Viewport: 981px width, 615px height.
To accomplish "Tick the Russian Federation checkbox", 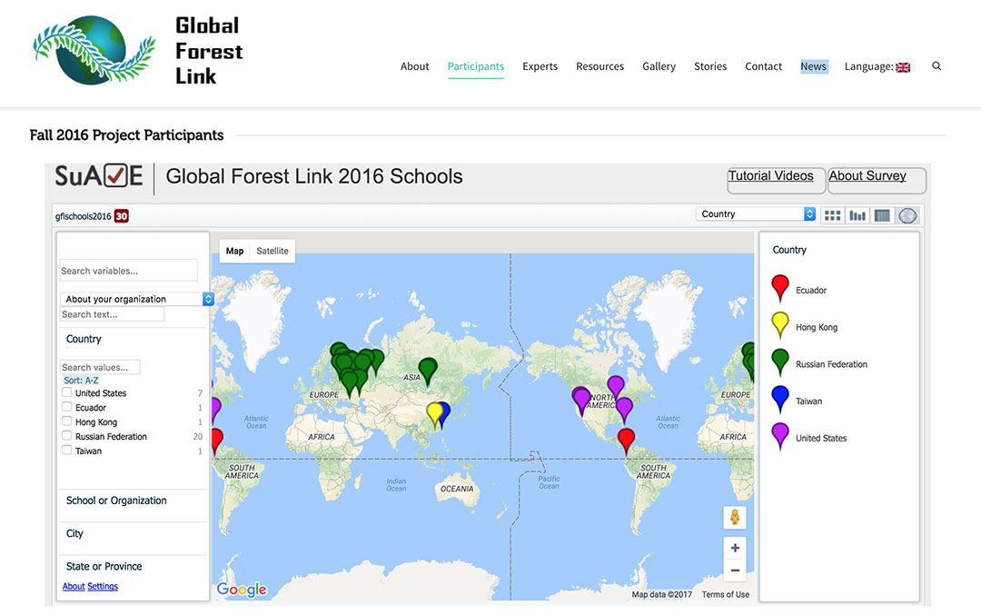I will click(x=67, y=435).
